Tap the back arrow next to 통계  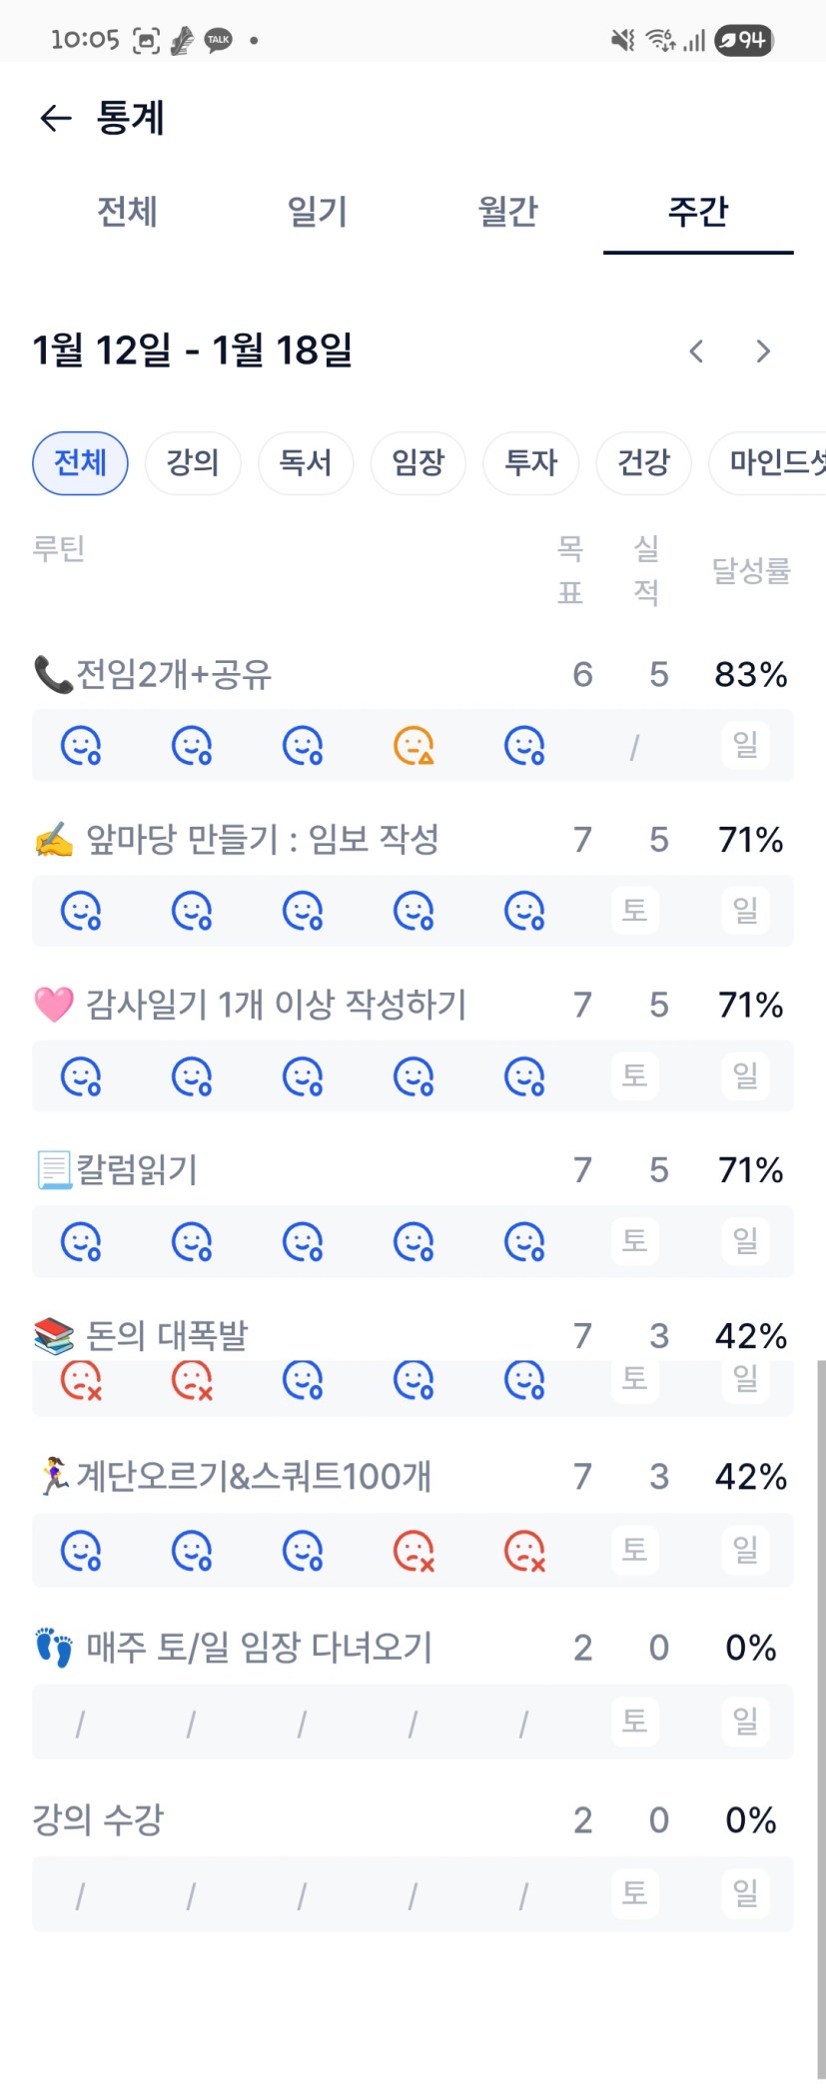click(x=56, y=119)
